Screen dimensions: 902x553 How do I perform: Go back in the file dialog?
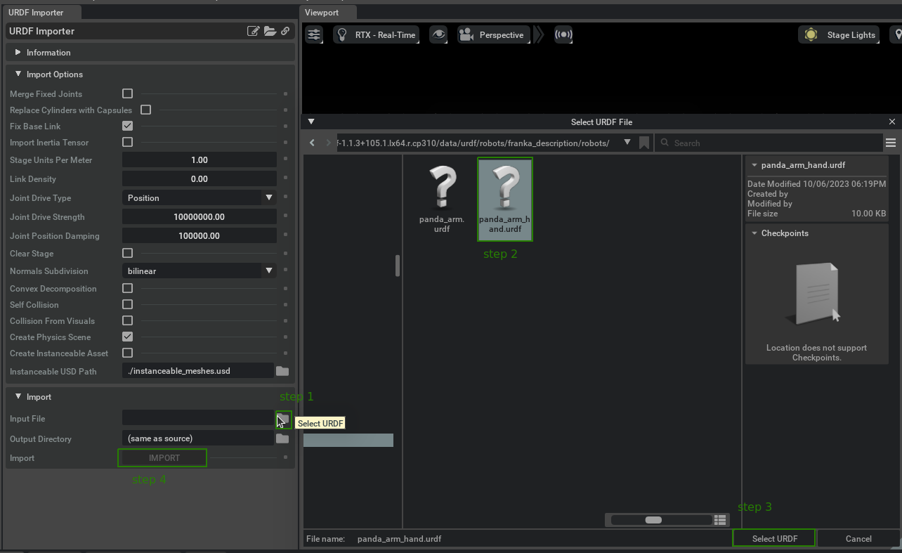tap(313, 143)
